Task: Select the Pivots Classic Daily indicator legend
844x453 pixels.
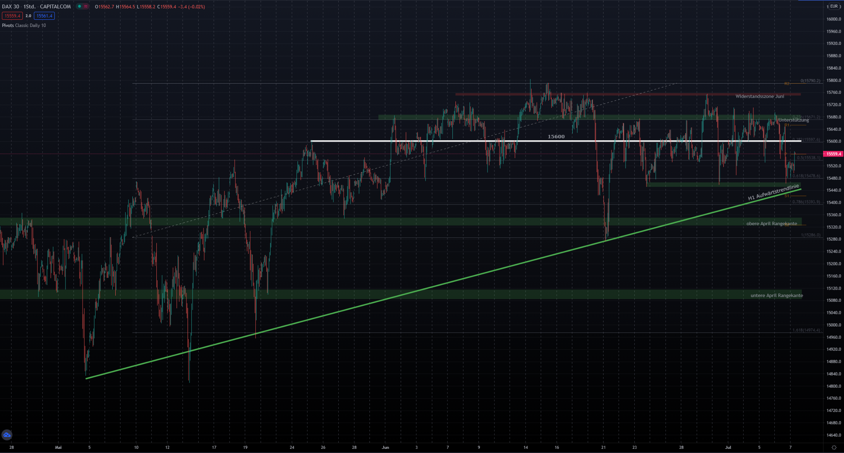Action: [24, 25]
